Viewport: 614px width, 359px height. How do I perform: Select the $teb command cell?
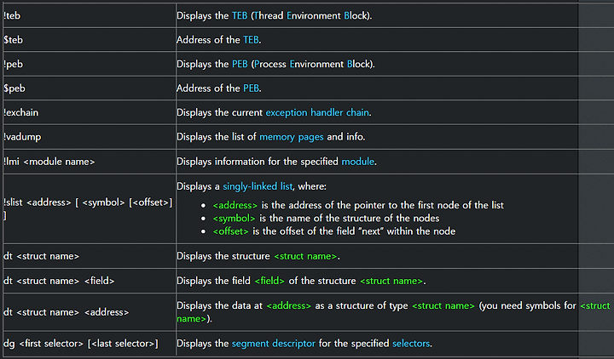pyautogui.click(x=90, y=40)
